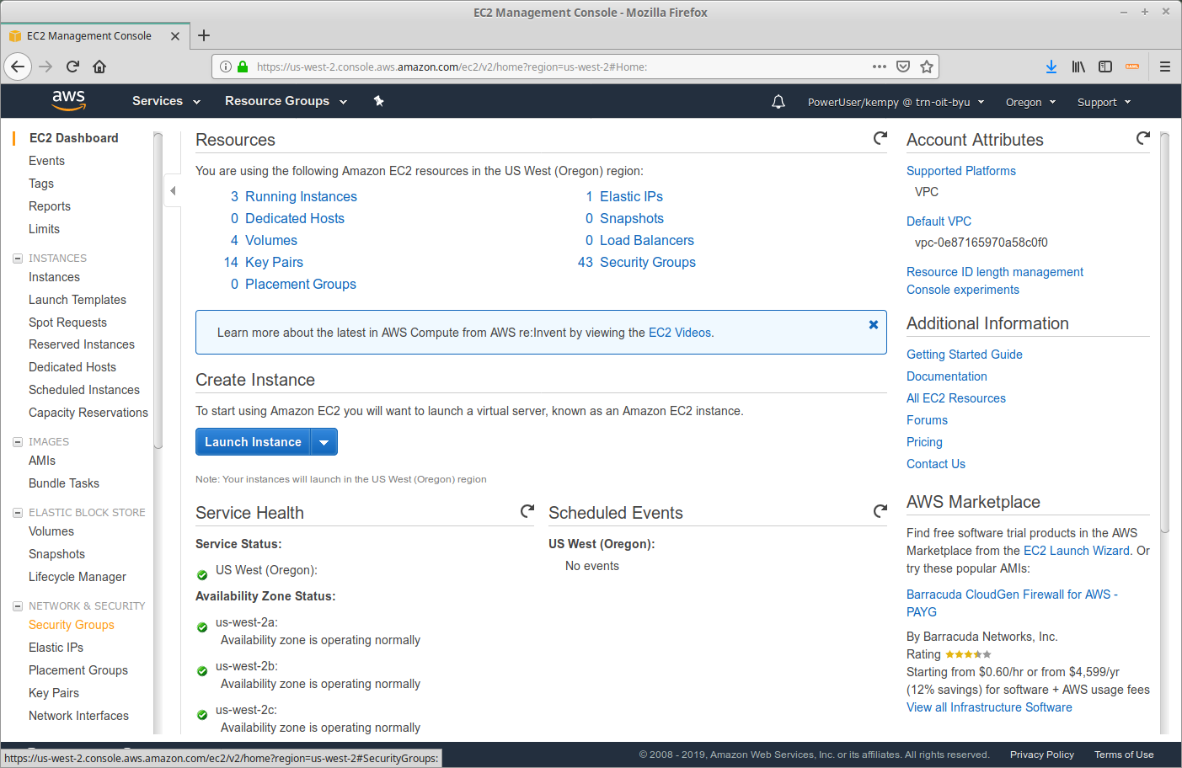Open the EC2 Videos link
The image size is (1182, 768).
pos(680,333)
